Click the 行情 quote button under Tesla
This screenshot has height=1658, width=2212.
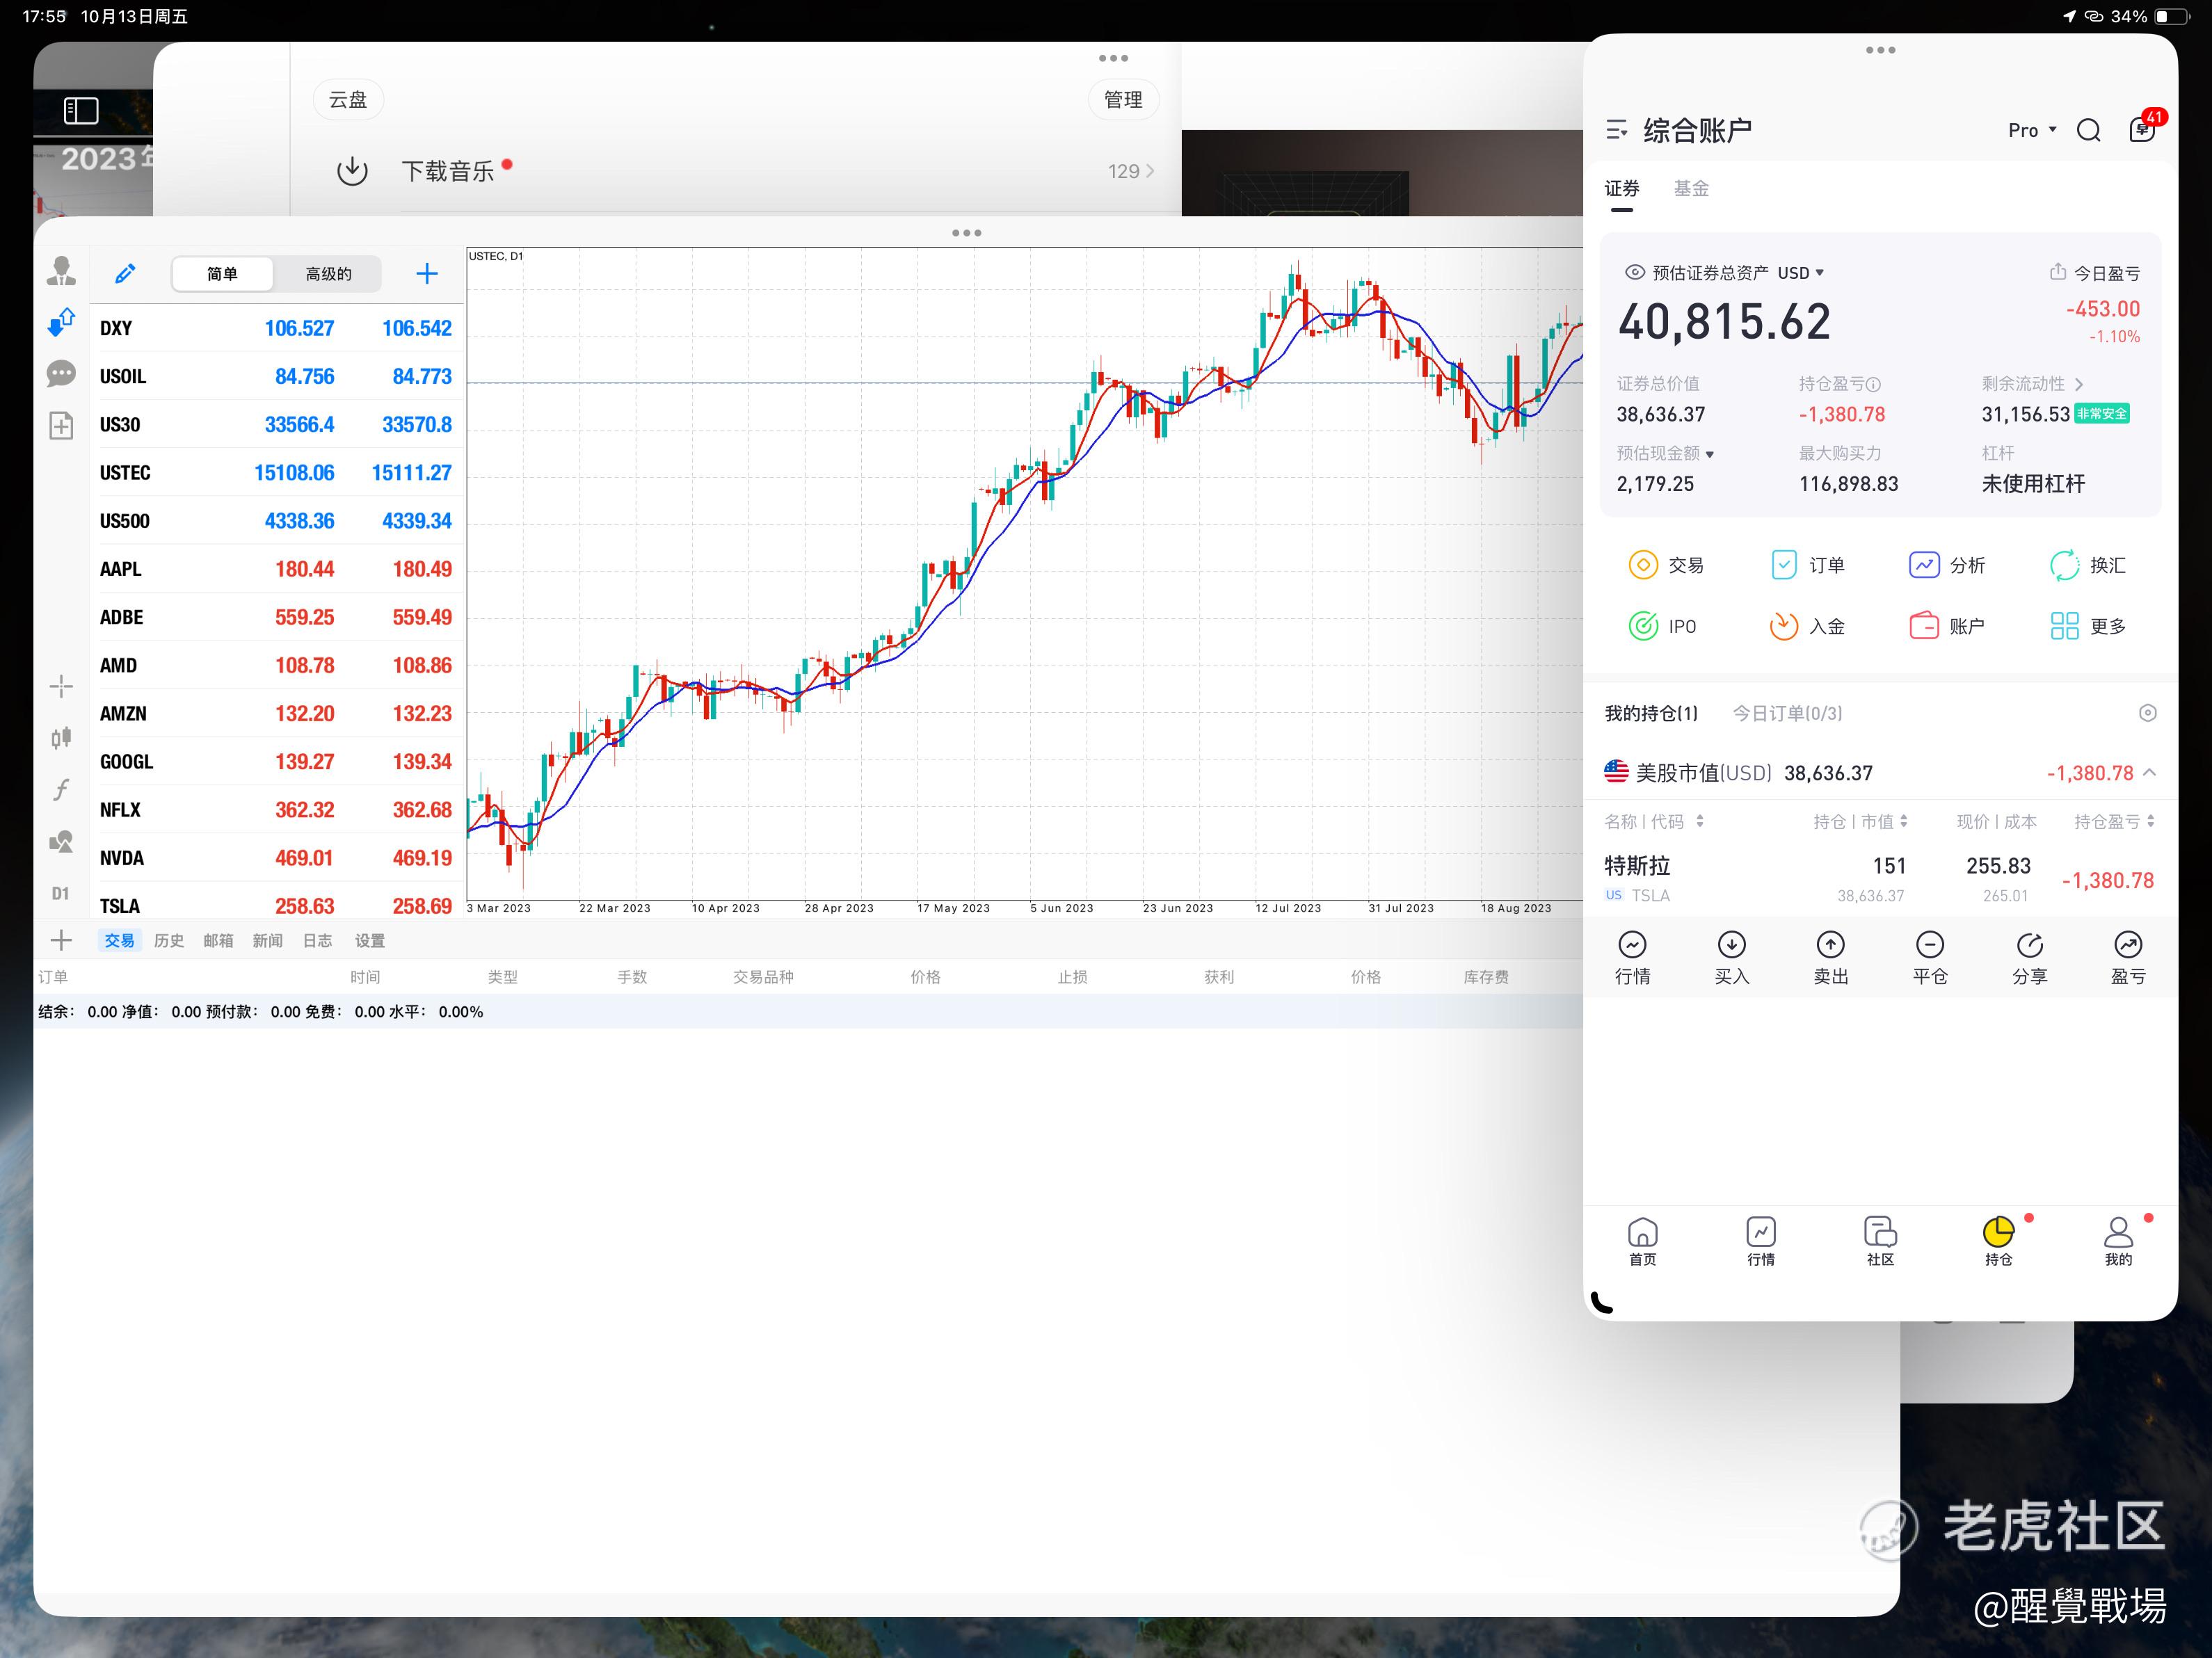pos(1633,957)
